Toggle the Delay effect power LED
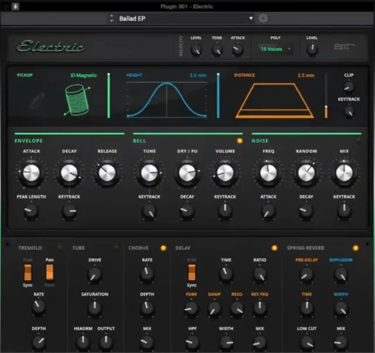This screenshot has height=353, width=375. 274,248
